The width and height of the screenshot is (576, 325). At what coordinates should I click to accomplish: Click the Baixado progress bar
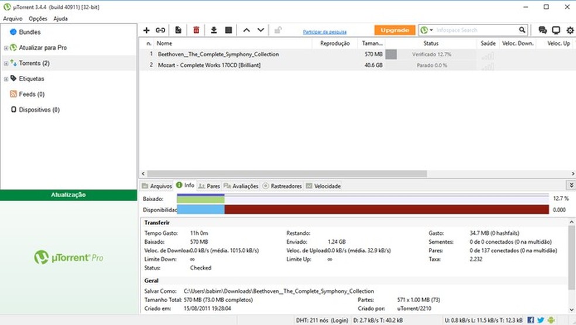pyautogui.click(x=362, y=199)
